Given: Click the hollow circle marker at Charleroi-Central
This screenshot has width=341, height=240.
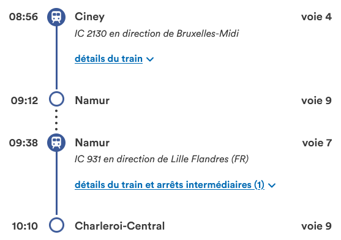Looking at the screenshot, I should [56, 225].
